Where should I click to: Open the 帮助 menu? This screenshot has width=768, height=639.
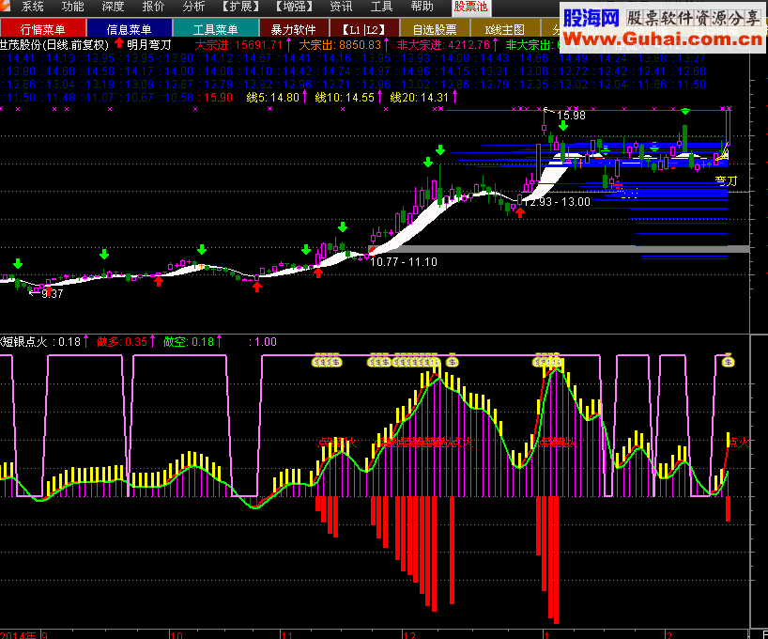click(422, 7)
